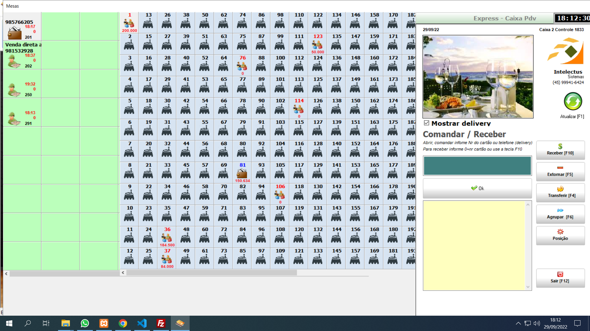Click the Agrupar [F6] button
The width and height of the screenshot is (590, 331).
[560, 214]
